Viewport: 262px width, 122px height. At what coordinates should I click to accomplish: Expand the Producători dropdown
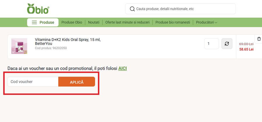206,22
